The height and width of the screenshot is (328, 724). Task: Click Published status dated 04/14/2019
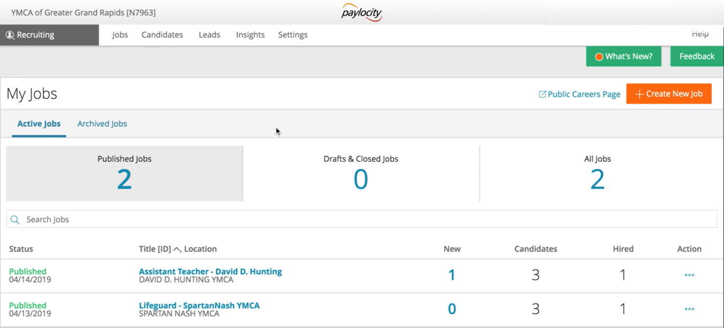28,271
